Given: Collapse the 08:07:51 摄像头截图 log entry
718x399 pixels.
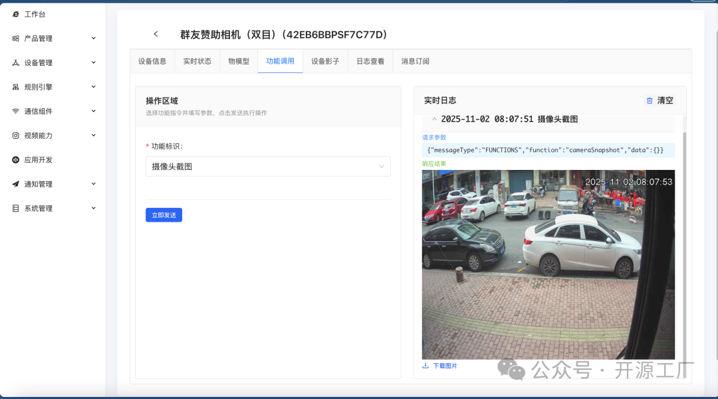Looking at the screenshot, I should pyautogui.click(x=435, y=118).
